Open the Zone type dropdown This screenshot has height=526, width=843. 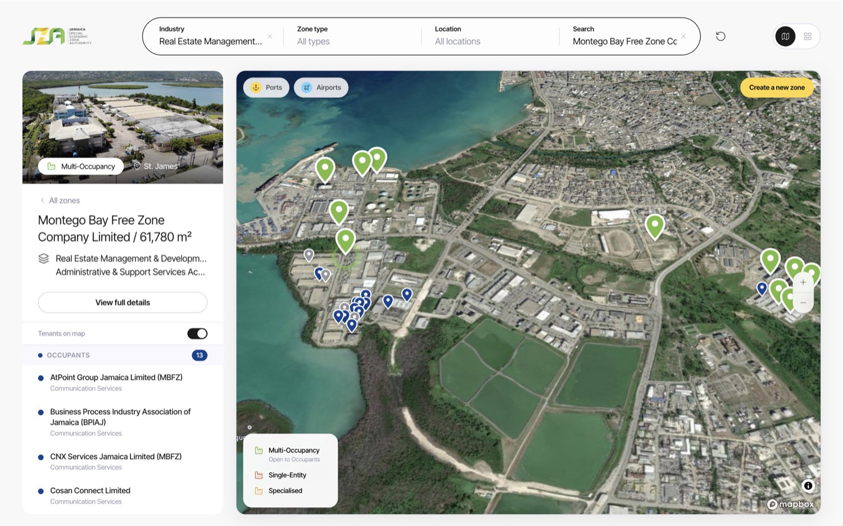point(352,36)
